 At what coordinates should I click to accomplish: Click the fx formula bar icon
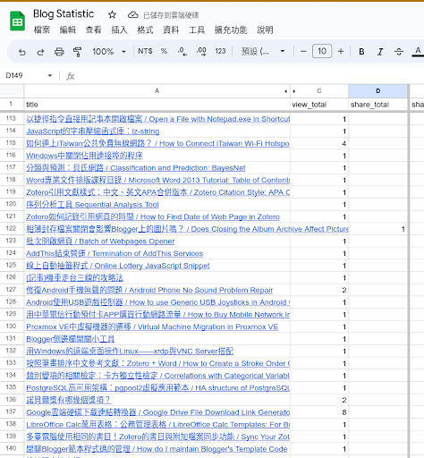70,76
